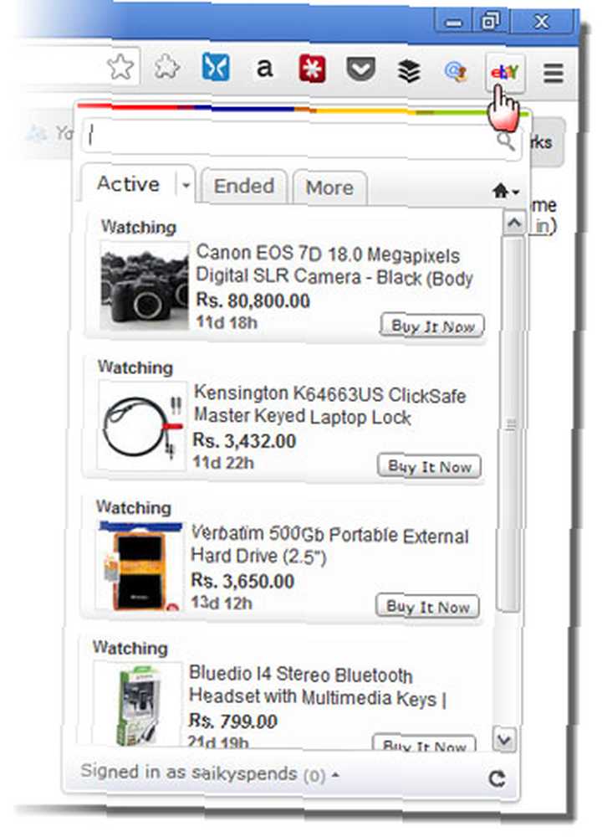Open the More tab
Screen dimensions: 602x837
(329, 187)
